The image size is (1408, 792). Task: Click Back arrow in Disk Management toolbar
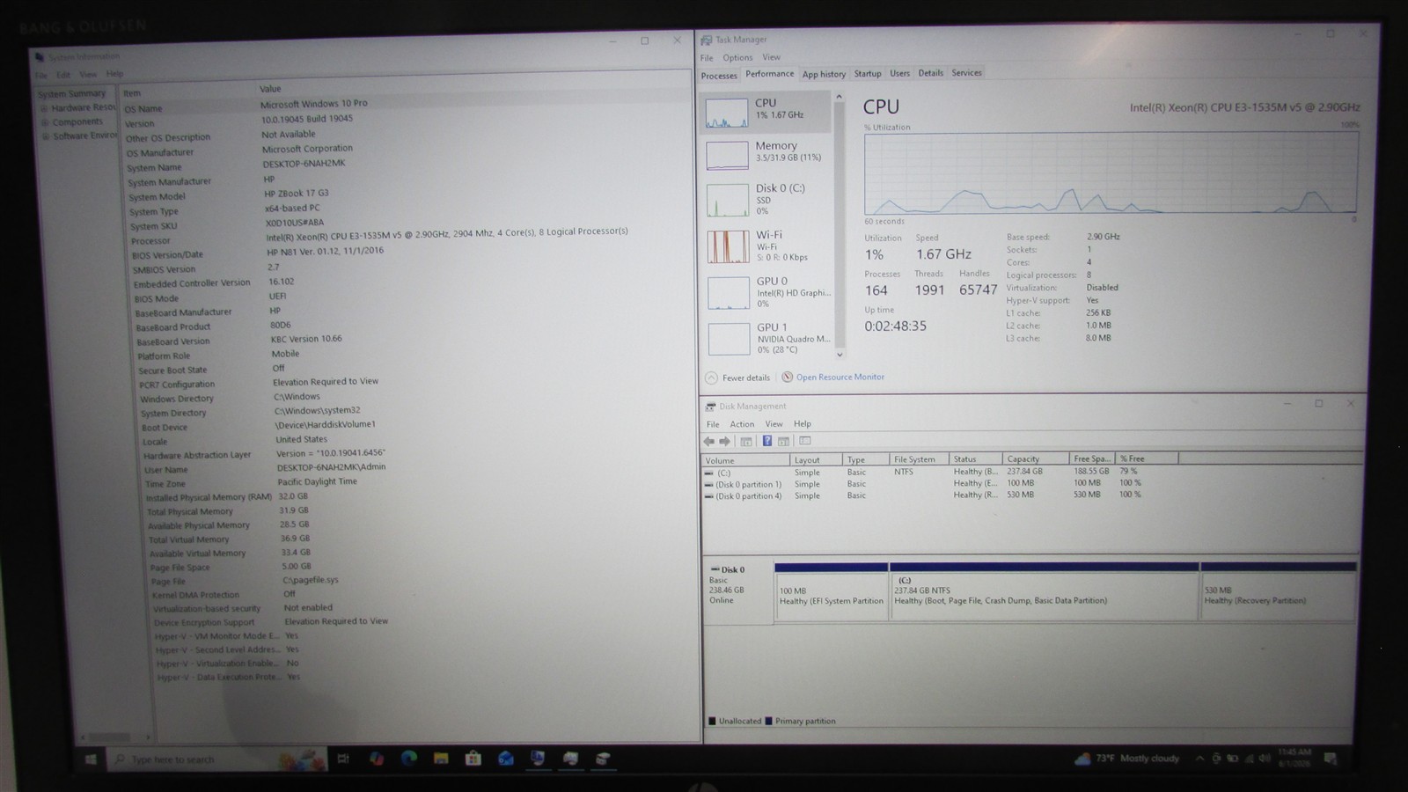(709, 442)
